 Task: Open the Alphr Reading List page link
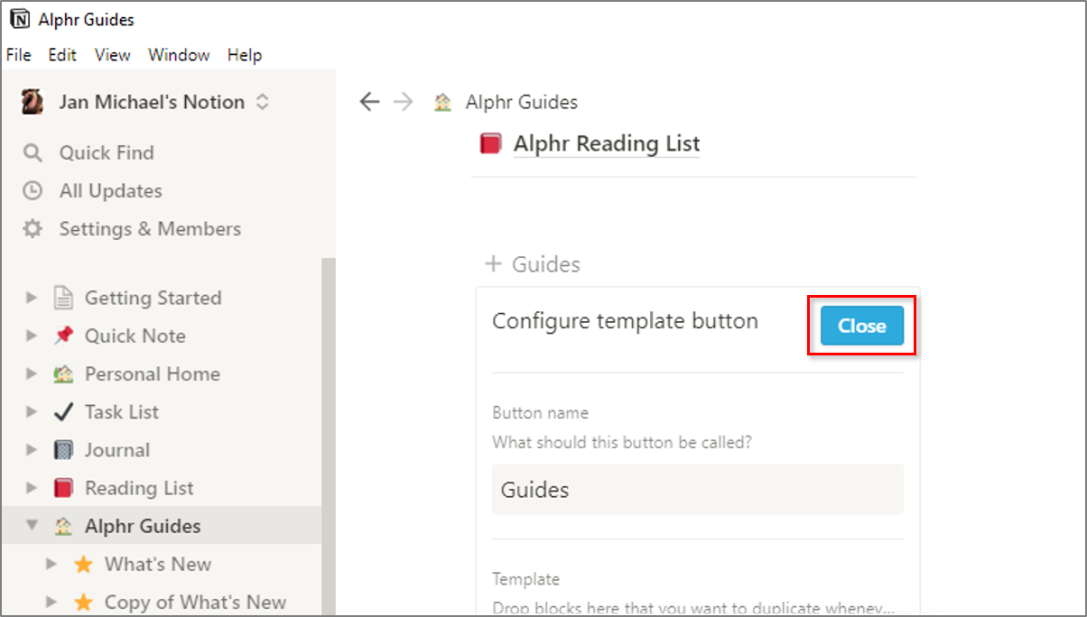[x=606, y=143]
